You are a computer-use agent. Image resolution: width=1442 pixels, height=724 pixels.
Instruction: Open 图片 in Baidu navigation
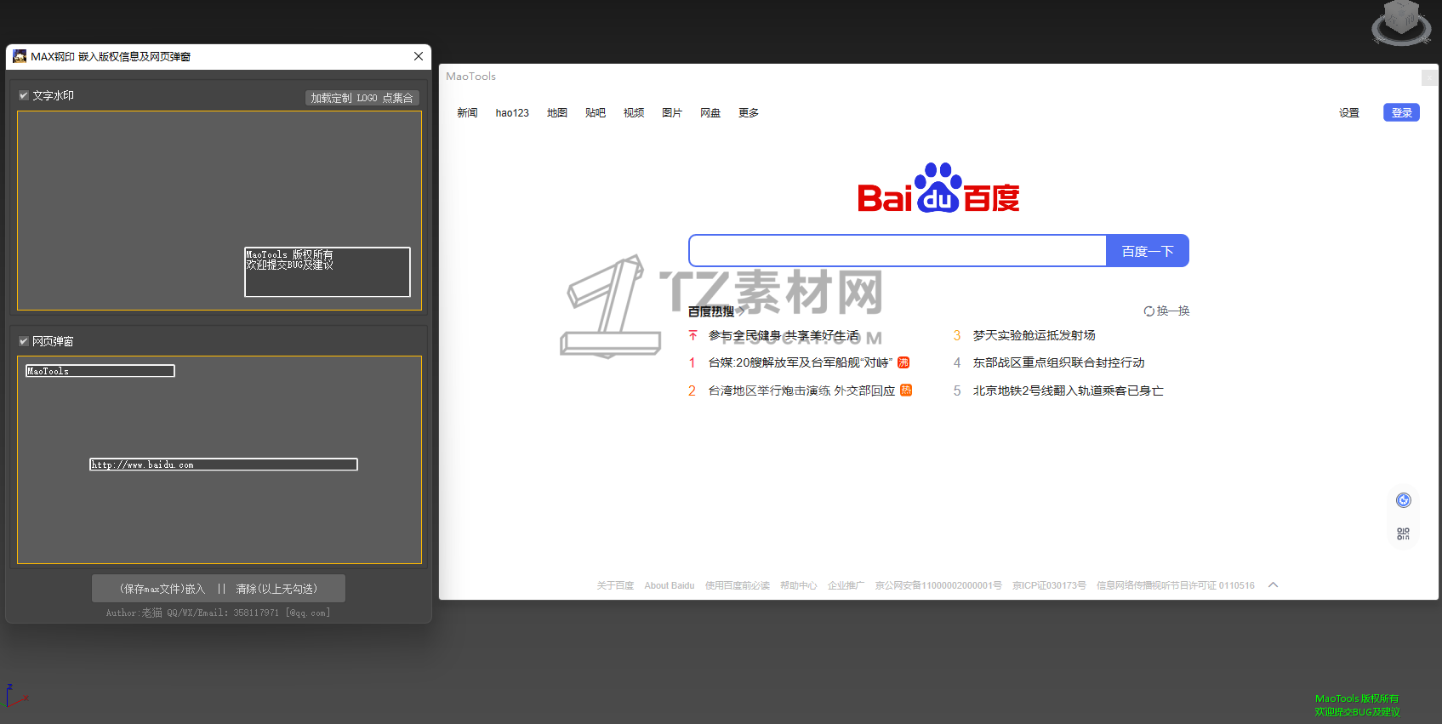pyautogui.click(x=672, y=112)
